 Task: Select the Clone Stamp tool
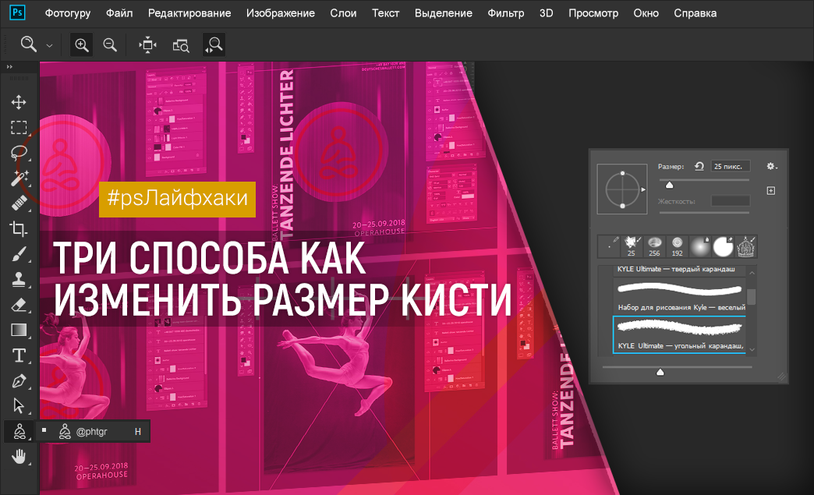tap(19, 279)
